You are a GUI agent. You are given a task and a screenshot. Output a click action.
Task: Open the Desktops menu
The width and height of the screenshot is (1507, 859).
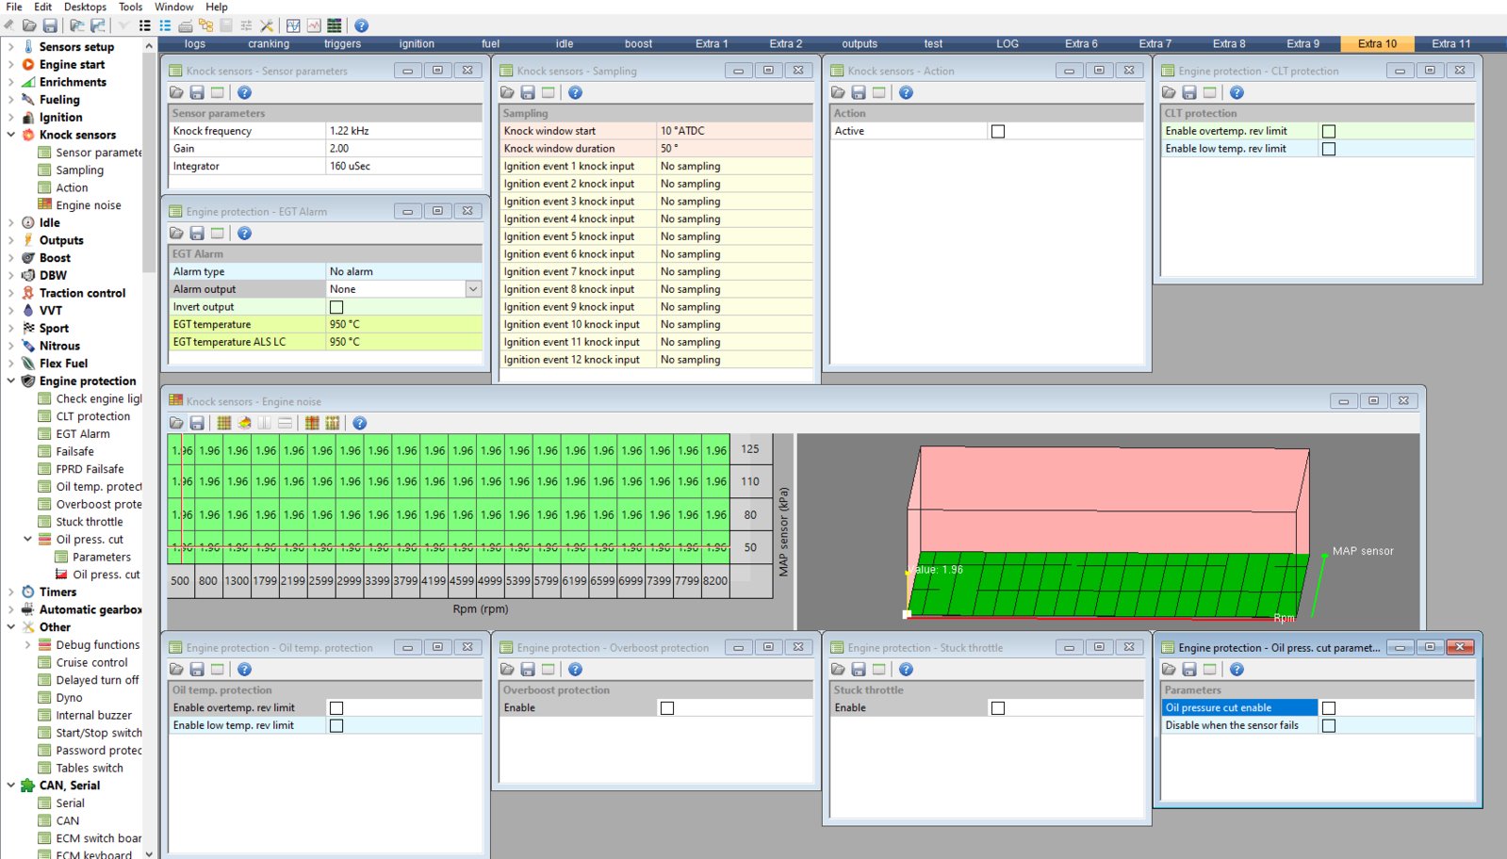click(85, 7)
